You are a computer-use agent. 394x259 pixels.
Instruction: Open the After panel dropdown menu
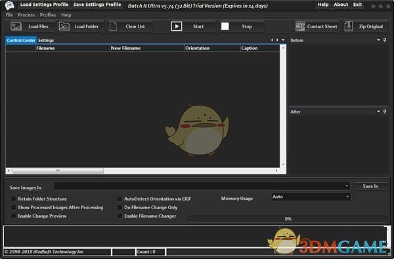[x=378, y=111]
